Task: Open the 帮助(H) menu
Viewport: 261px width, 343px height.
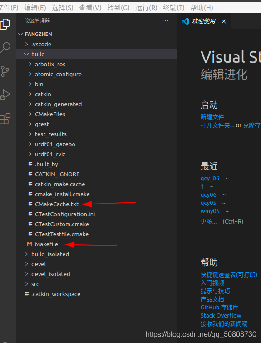Action: 202,8
